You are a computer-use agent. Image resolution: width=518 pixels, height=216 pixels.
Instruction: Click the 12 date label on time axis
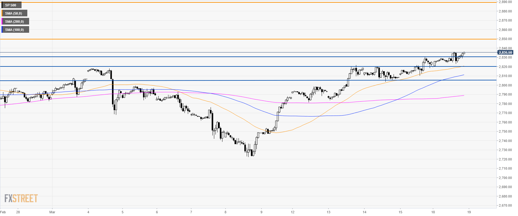point(292,212)
